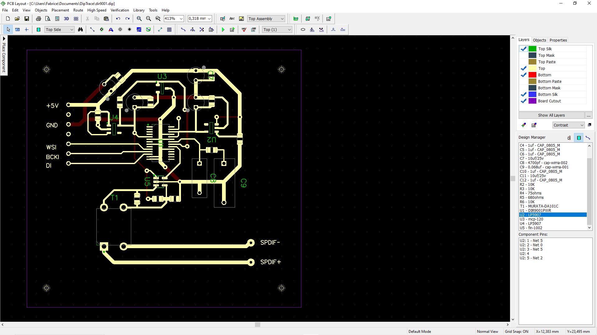
Task: Toggle visibility of Bottom layer
Action: (x=523, y=75)
